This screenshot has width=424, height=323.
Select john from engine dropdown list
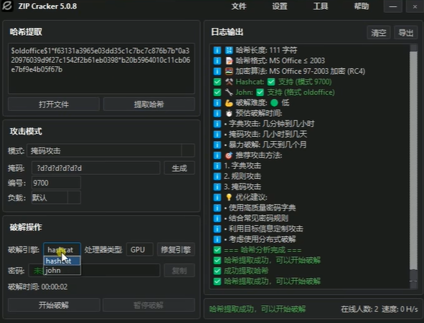point(62,271)
